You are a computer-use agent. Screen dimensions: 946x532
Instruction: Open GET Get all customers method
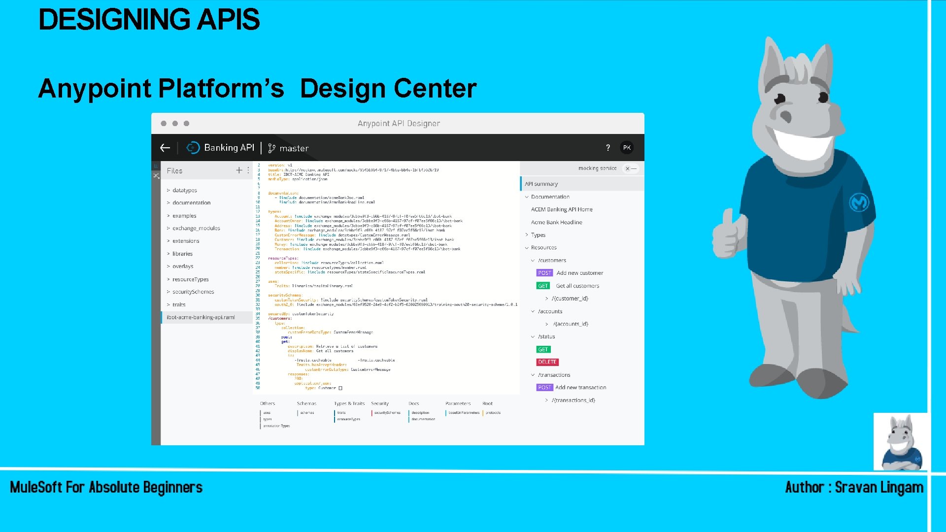pos(568,286)
